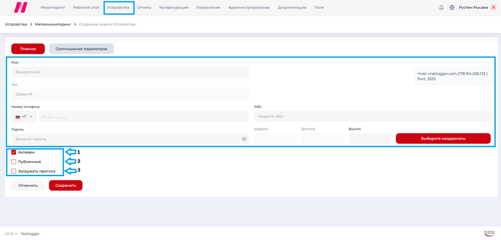The height and width of the screenshot is (240, 501).
Task: Click the Natlogger footer text
Action: [30, 234]
